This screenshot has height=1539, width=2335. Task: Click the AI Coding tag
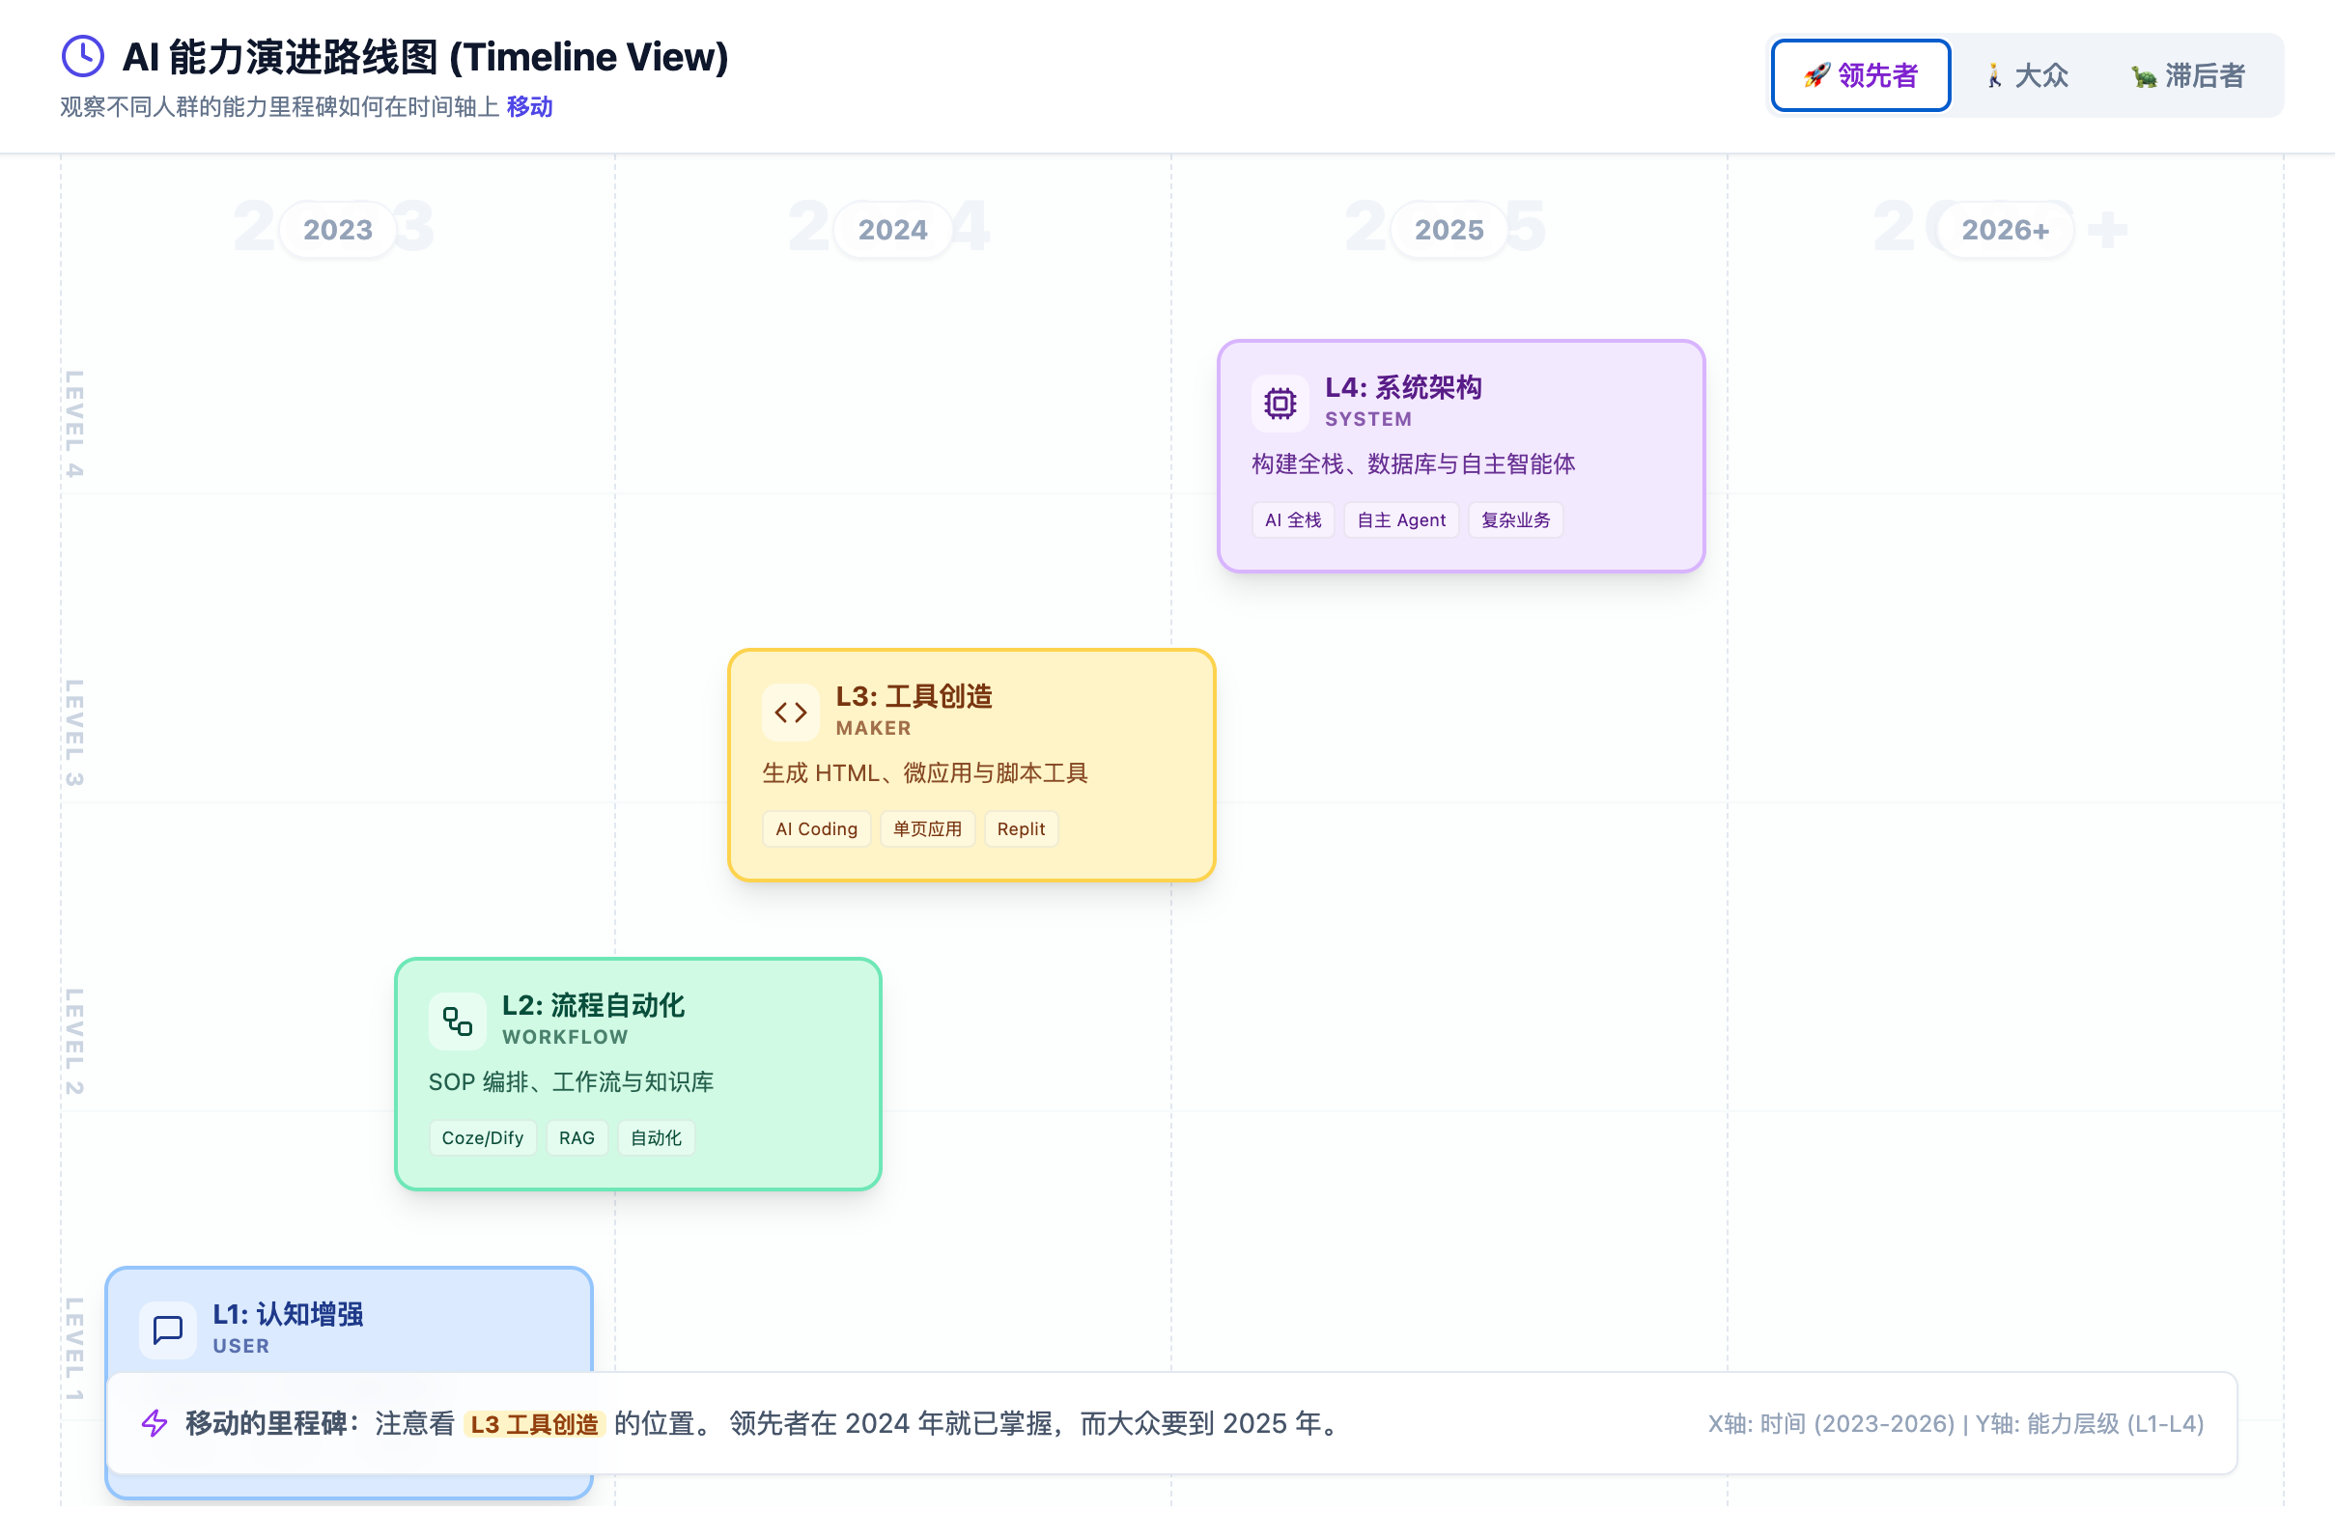(816, 829)
